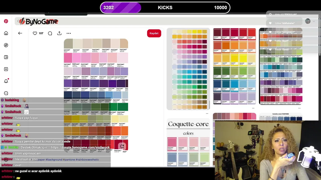Open the Boards icon in sidebar
321x180 pixels.
pos(6,57)
